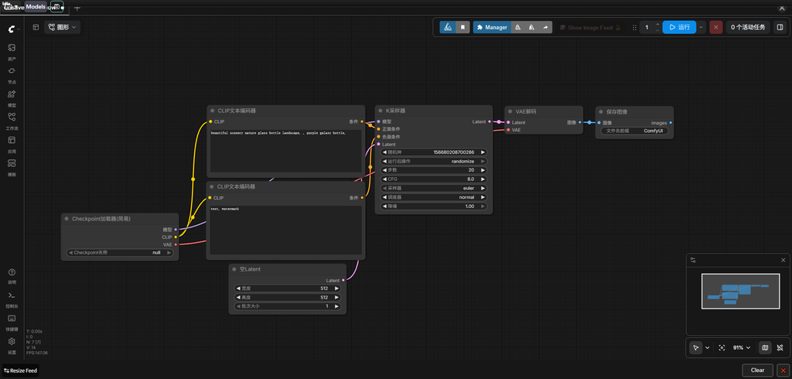Open the 应用 apps sidebar panel
Image resolution: width=792 pixels, height=379 pixels.
pyautogui.click(x=12, y=144)
